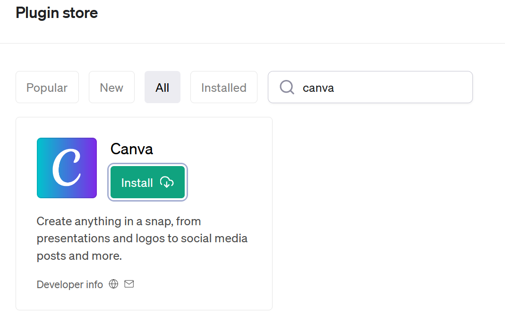Select the All tab

click(x=163, y=87)
